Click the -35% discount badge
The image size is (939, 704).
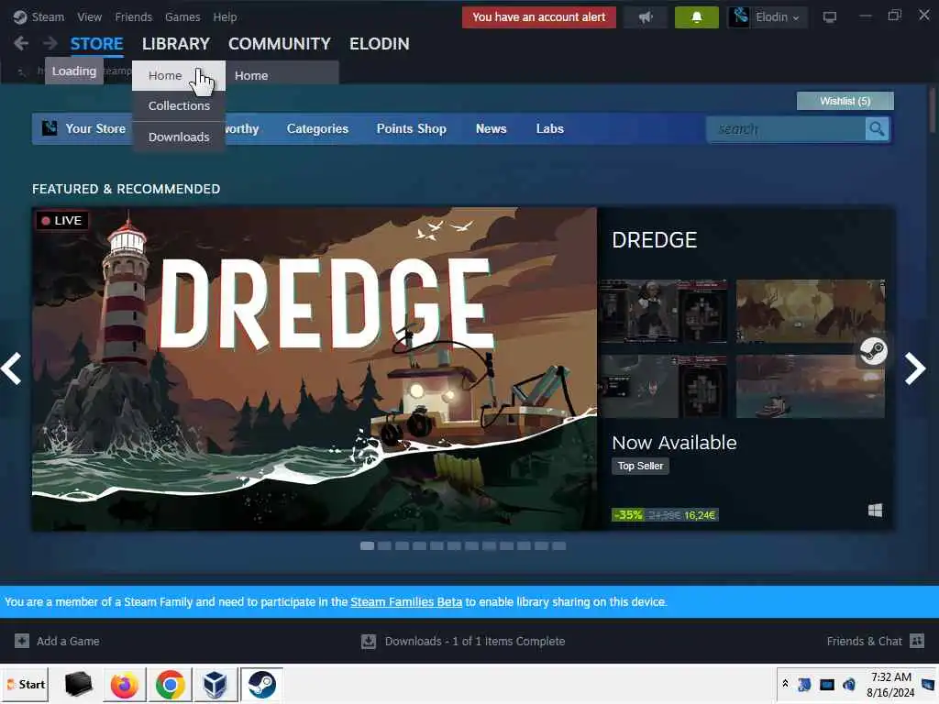click(627, 515)
